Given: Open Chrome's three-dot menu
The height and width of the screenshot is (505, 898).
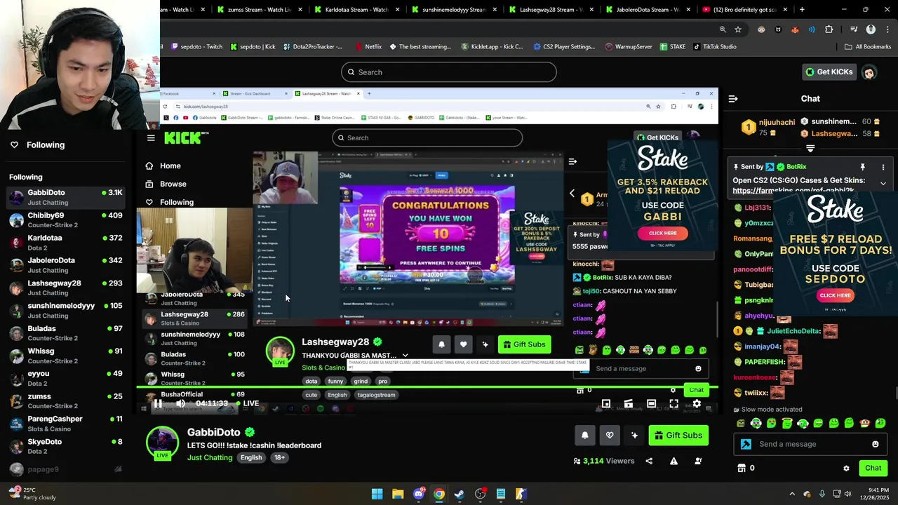Looking at the screenshot, I should pyautogui.click(x=887, y=29).
